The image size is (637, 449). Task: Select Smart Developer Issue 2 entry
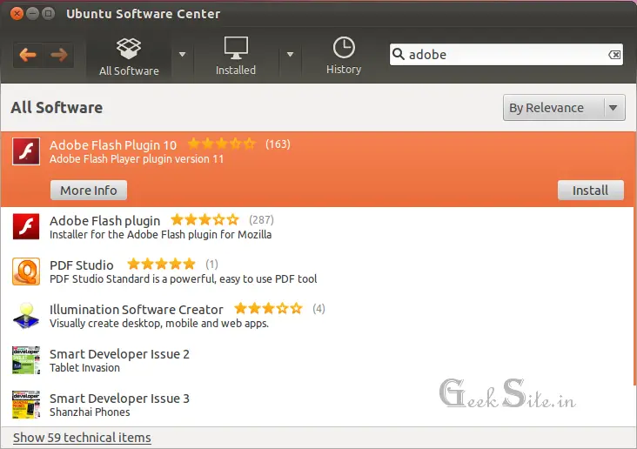[x=318, y=360]
